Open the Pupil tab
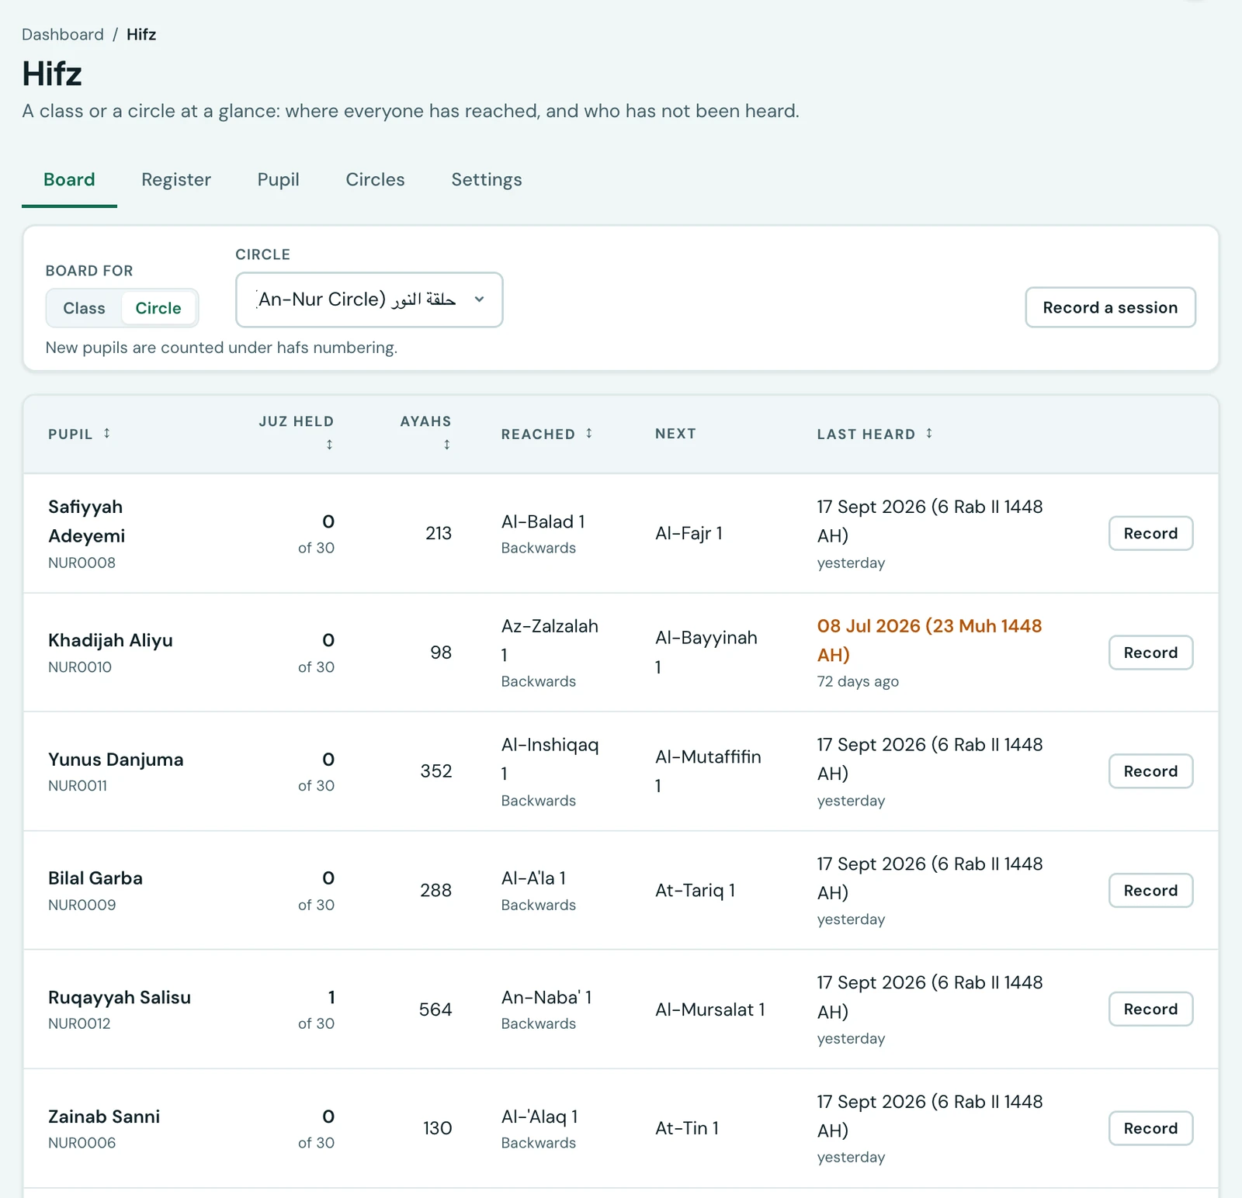Image resolution: width=1242 pixels, height=1198 pixels. point(278,180)
